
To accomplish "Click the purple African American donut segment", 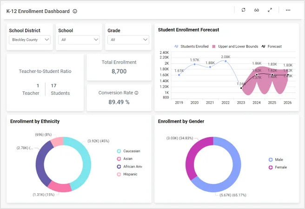I will pos(42,162).
